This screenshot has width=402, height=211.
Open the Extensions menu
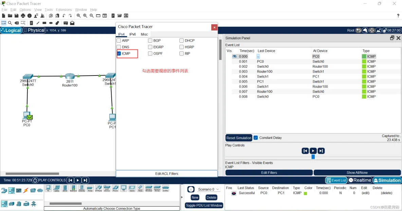coord(64,10)
